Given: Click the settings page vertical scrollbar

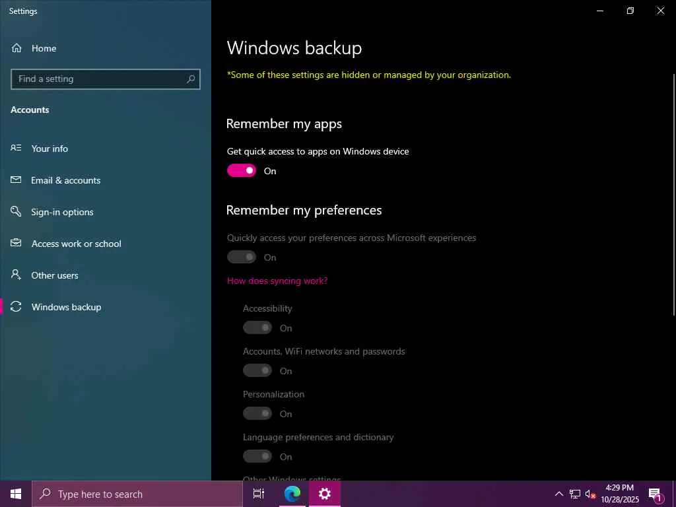Looking at the screenshot, I should click(x=674, y=194).
